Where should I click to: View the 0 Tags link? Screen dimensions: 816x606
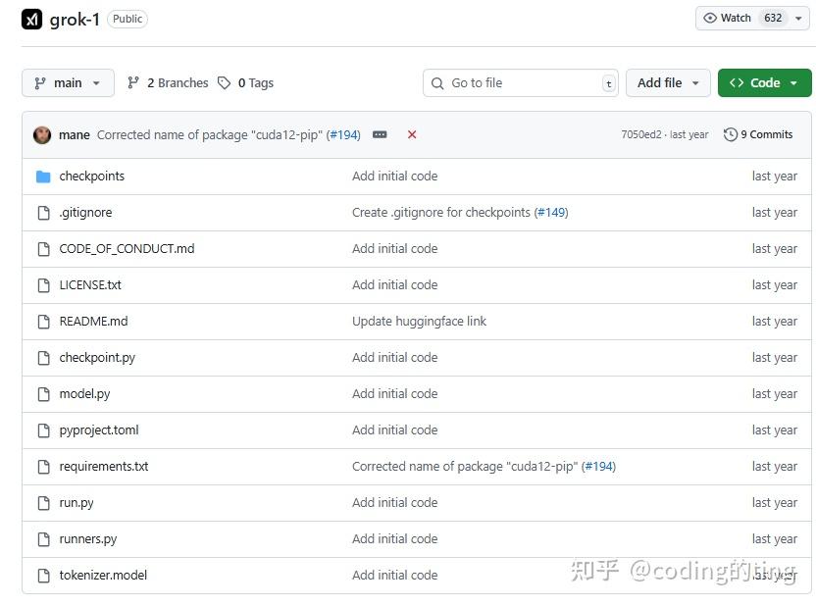pyautogui.click(x=256, y=82)
